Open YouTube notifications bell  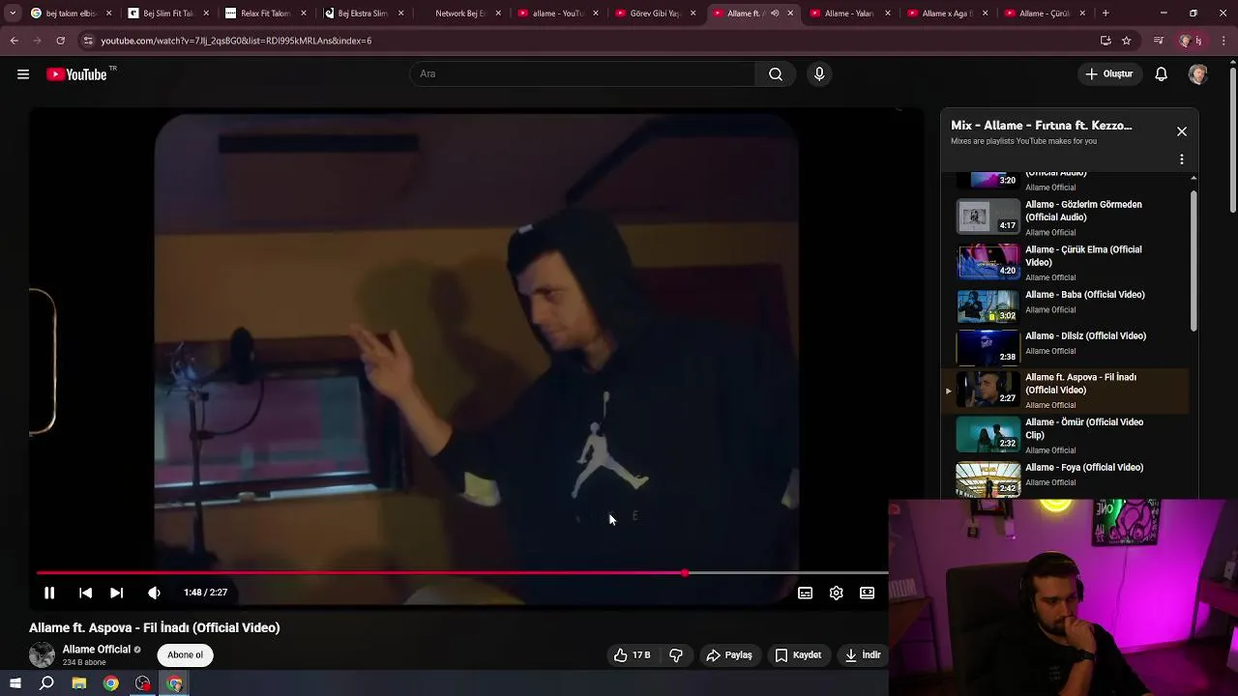[1162, 73]
